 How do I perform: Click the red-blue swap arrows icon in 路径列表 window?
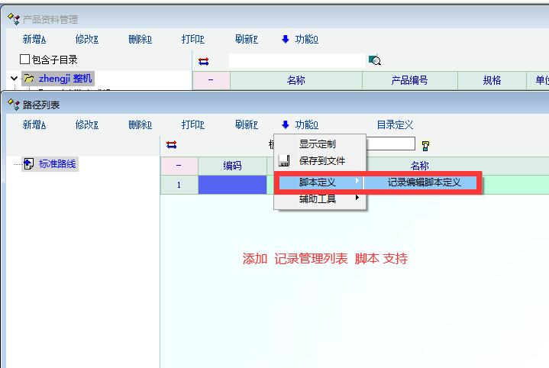[171, 144]
